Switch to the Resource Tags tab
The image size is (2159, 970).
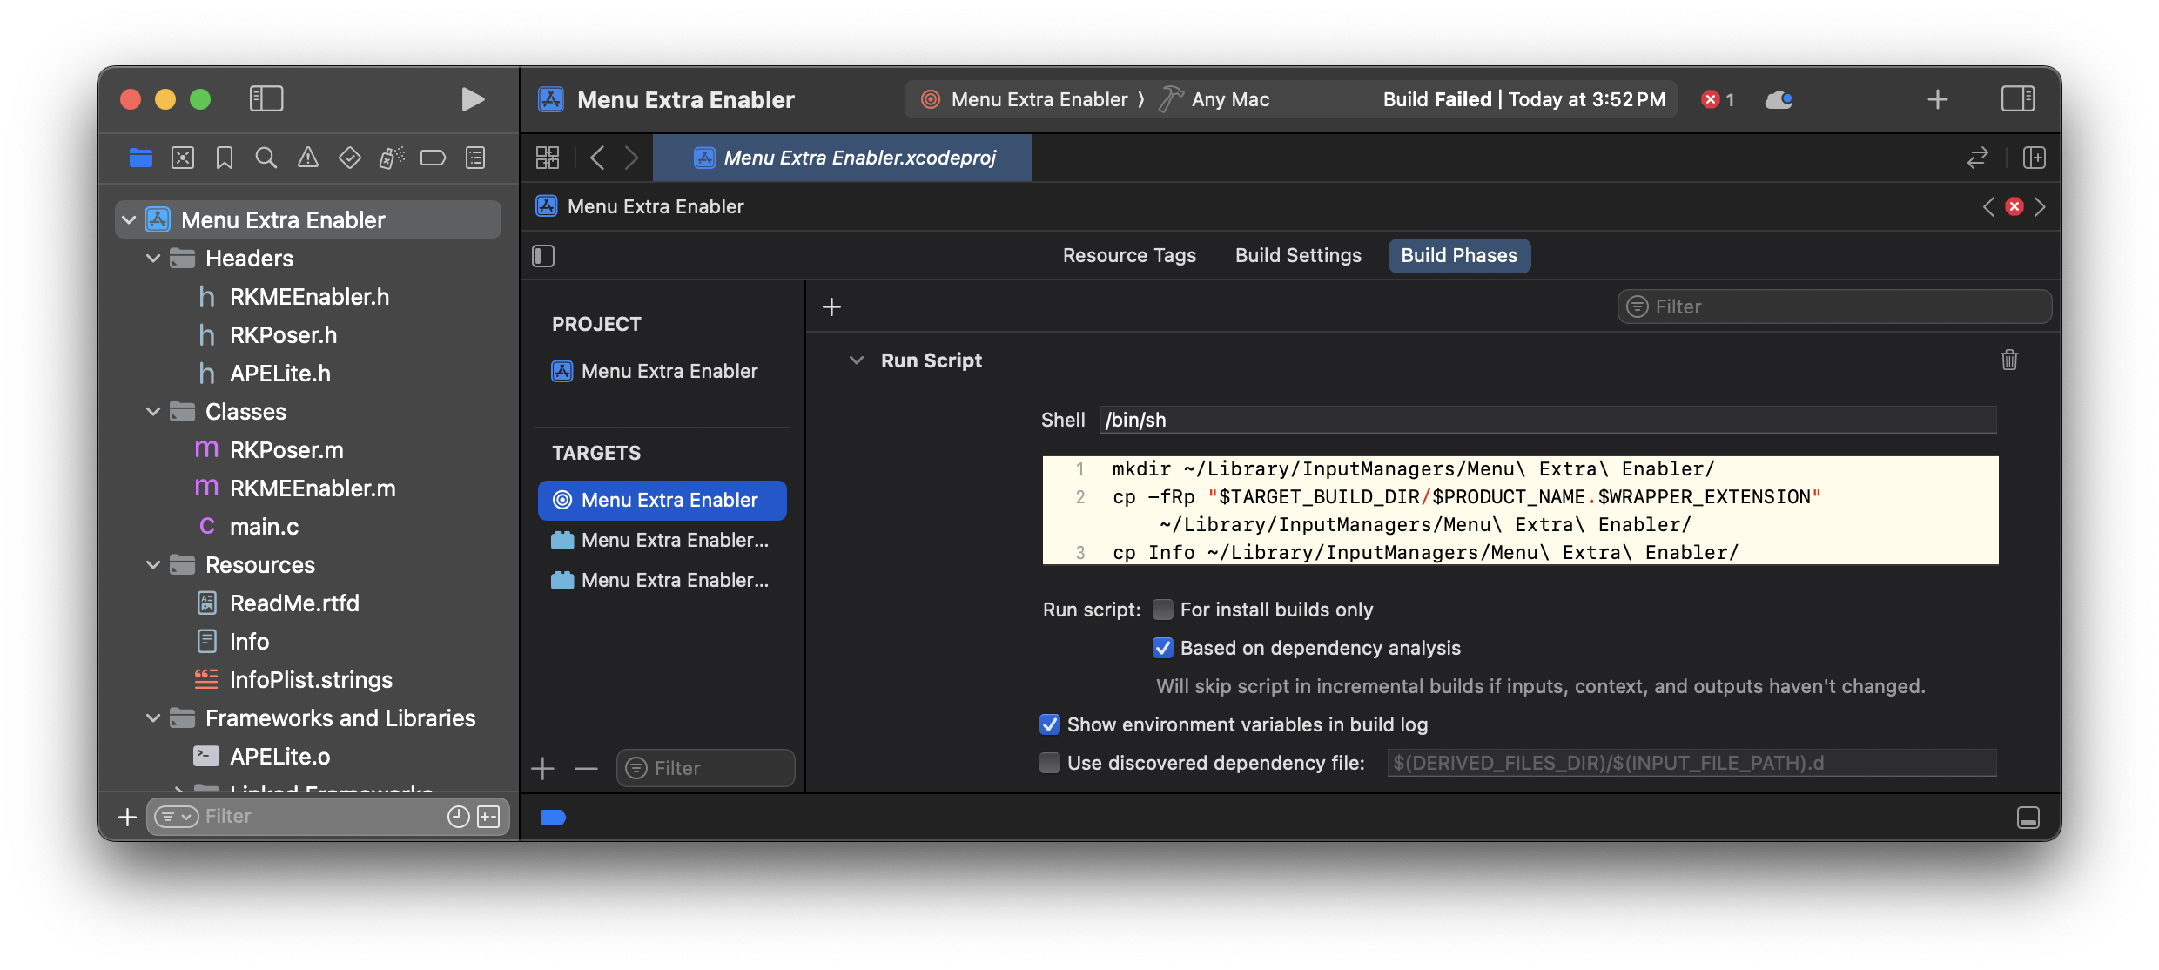tap(1129, 255)
